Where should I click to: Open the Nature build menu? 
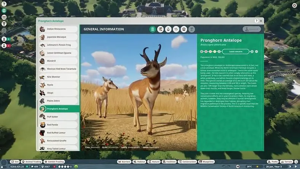tap(154, 162)
